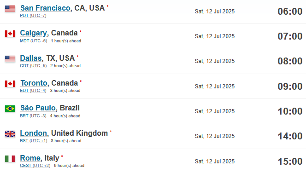Click the Italy flag beside Rome
This screenshot has width=306, height=173.
(x=10, y=159)
